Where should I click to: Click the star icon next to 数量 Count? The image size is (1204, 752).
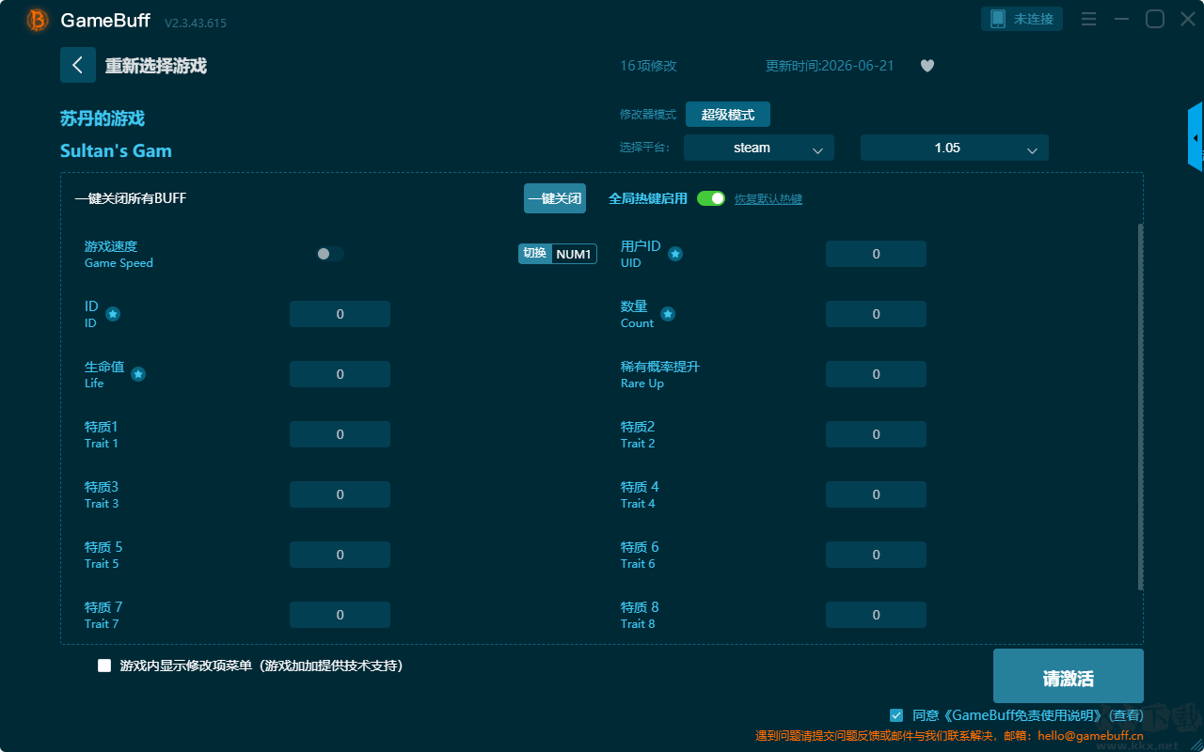tap(668, 314)
